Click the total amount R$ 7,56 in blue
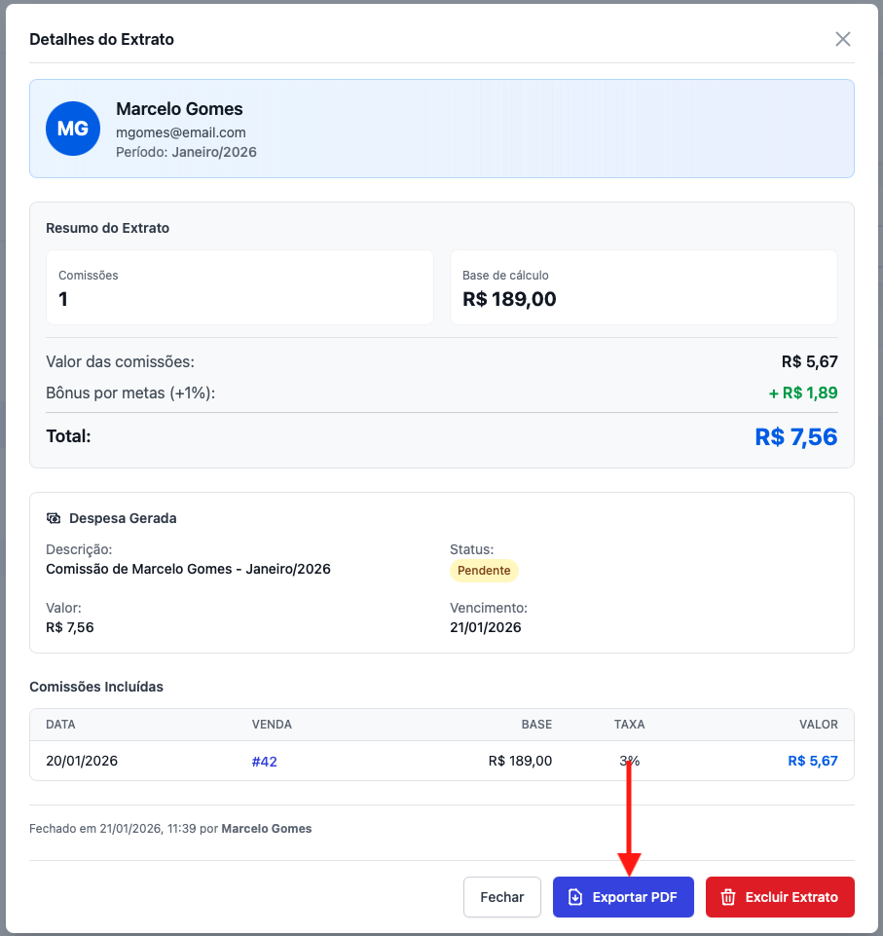Viewport: 883px width, 936px height. pos(795,436)
